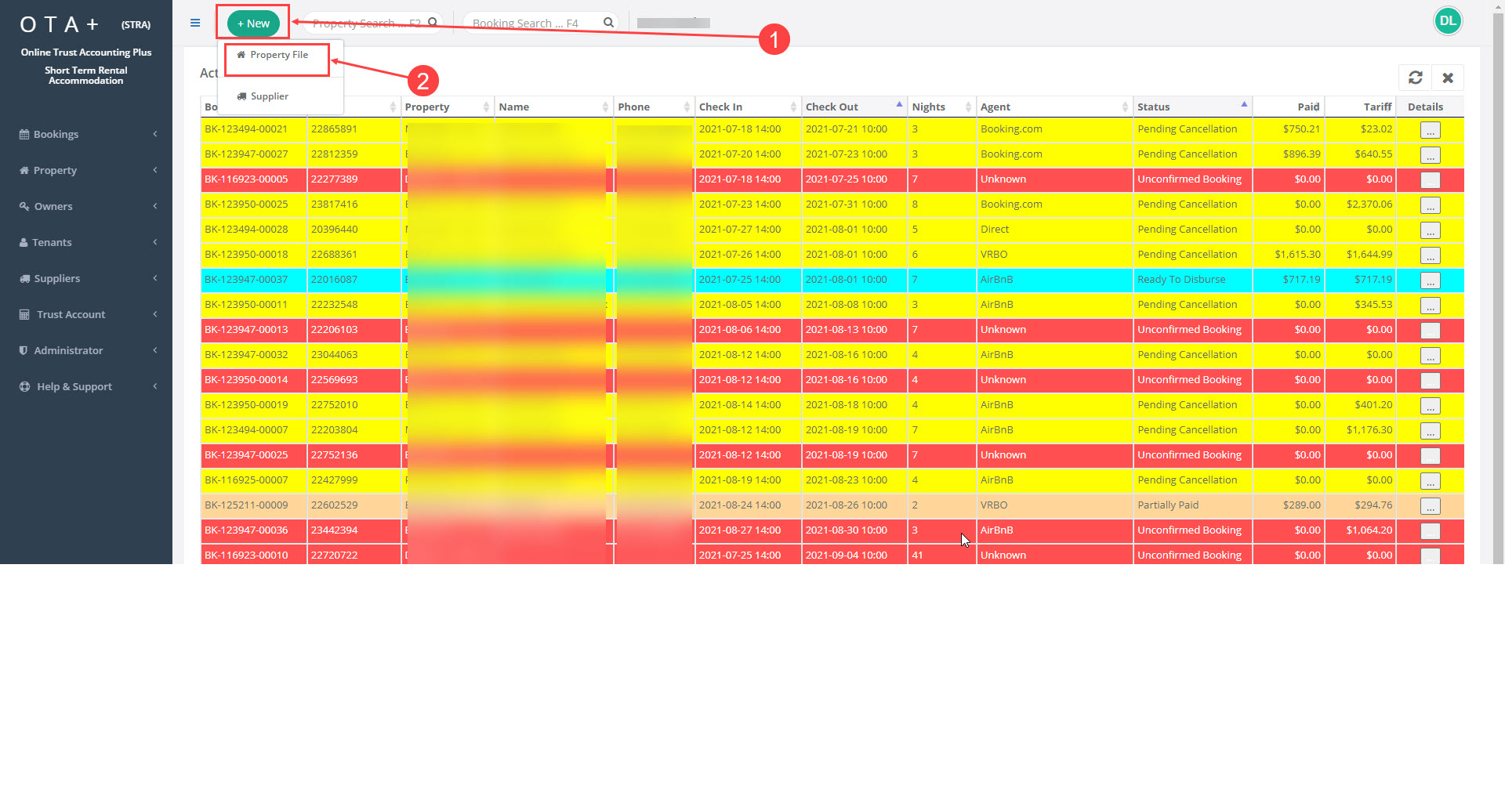
Task: Click the Suppliers truck icon in sidebar
Action: click(24, 278)
